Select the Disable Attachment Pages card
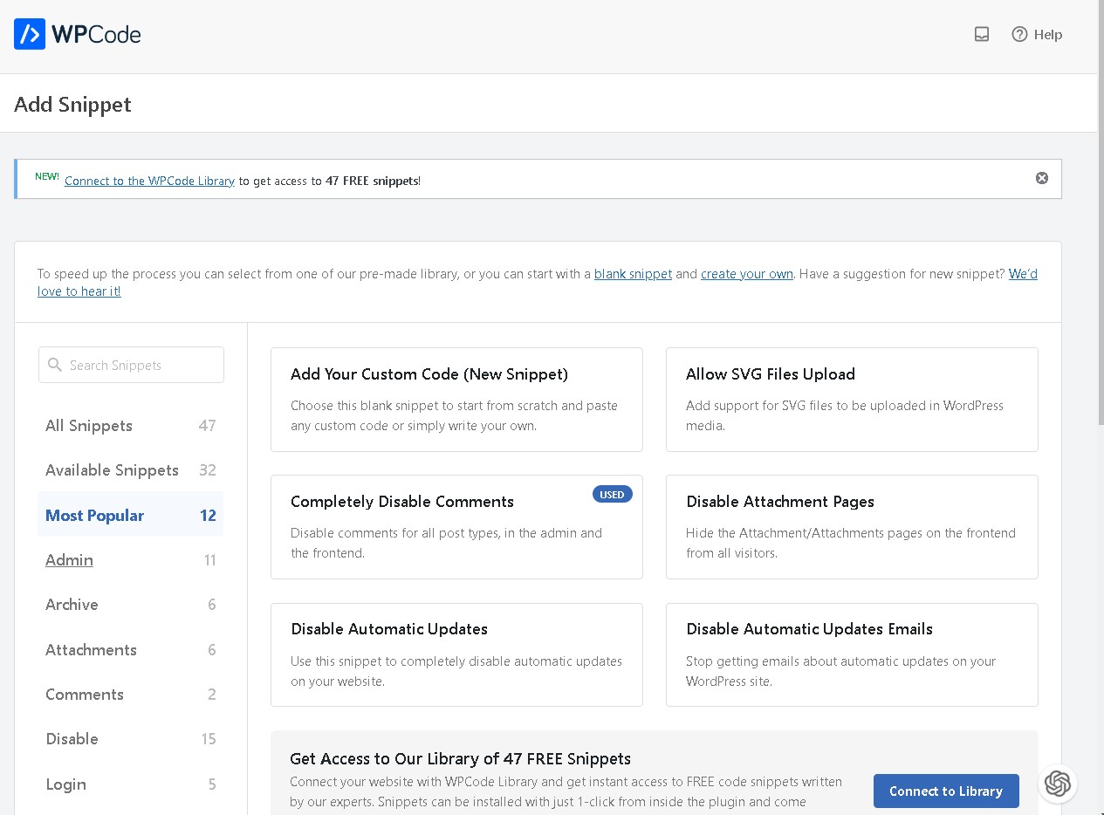The image size is (1104, 815). click(852, 527)
